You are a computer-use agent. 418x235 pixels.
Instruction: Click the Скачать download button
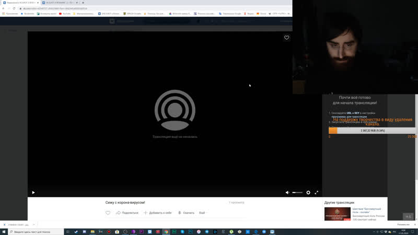pos(186,213)
